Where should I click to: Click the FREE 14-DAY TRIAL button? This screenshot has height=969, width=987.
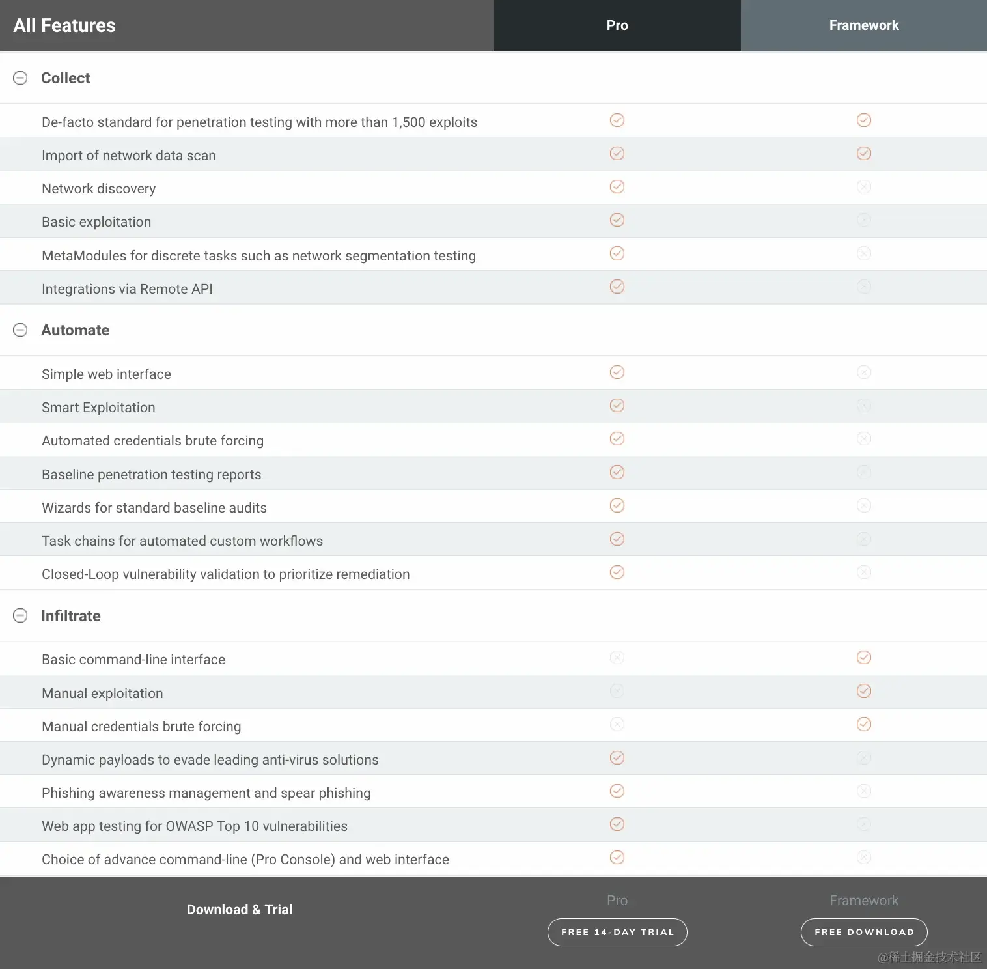(x=617, y=932)
